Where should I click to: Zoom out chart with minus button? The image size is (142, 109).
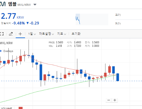[109, 100]
